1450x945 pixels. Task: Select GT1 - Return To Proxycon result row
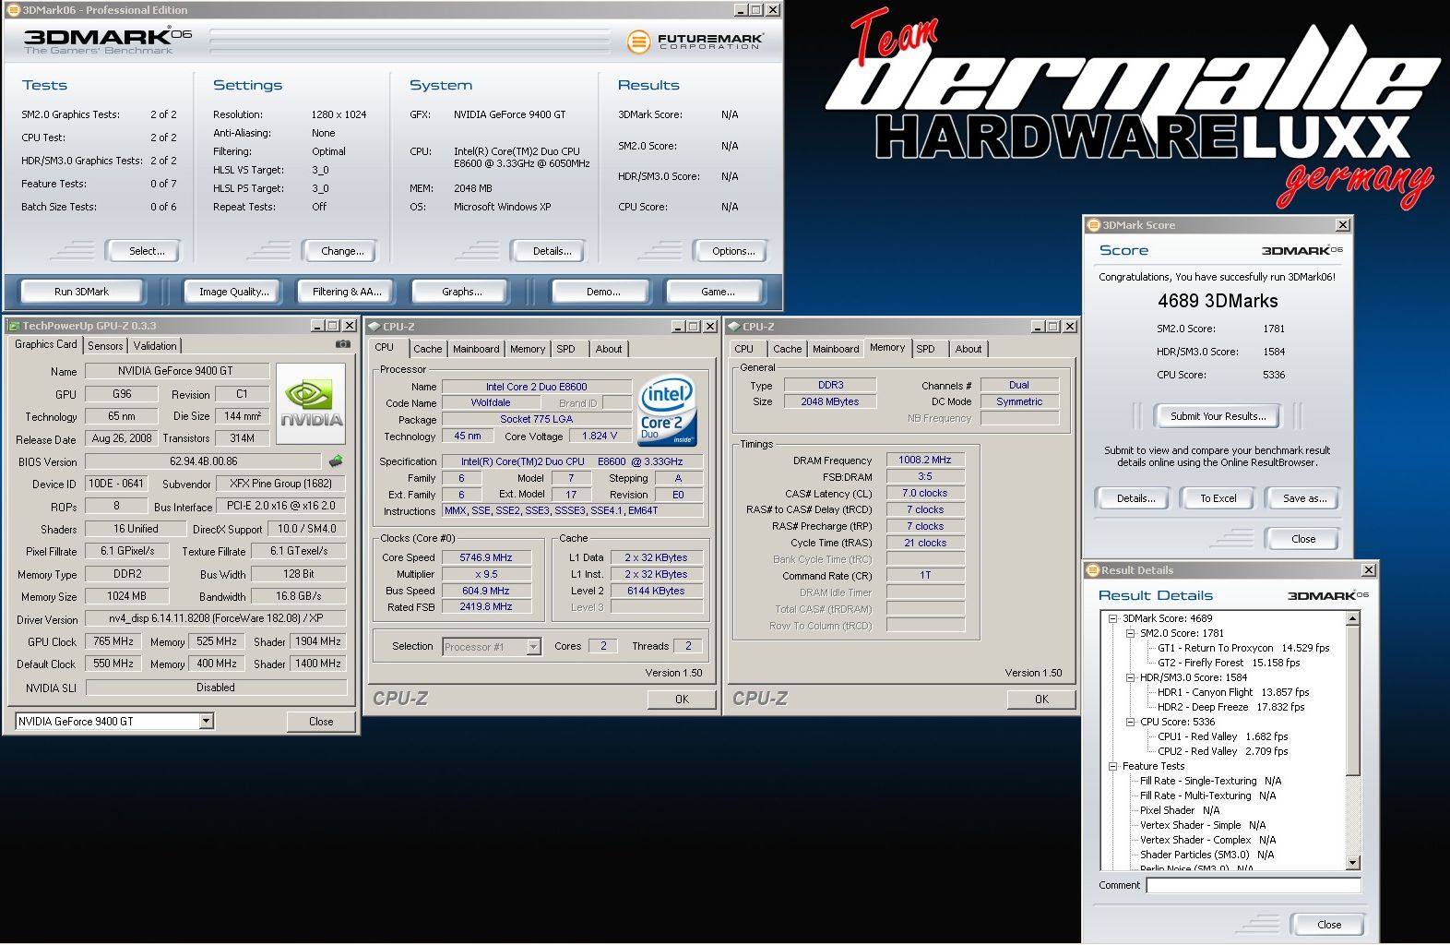[1243, 649]
